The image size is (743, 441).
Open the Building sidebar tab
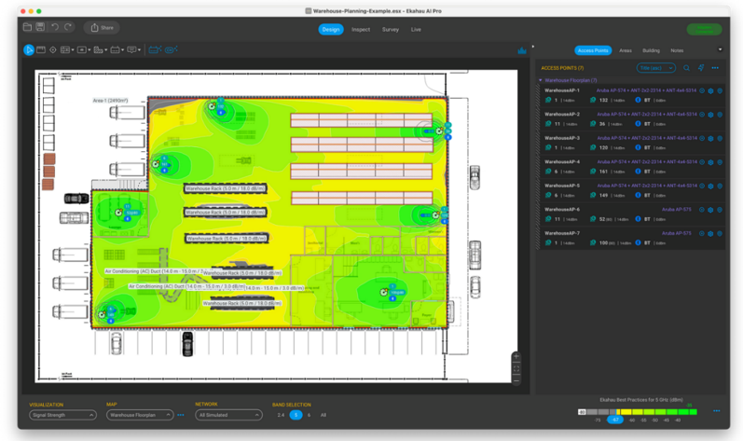[x=651, y=50]
